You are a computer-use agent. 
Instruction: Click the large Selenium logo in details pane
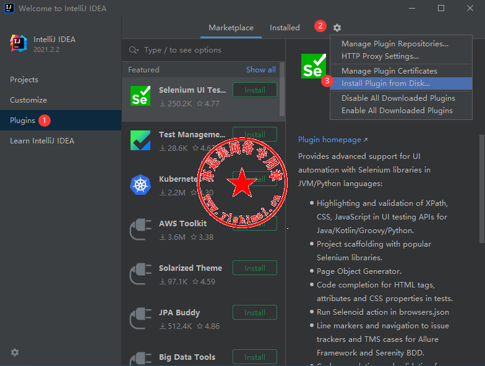tap(313, 66)
